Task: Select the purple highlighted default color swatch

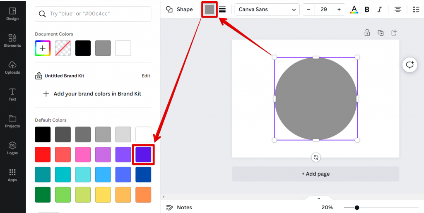Action: coord(143,154)
